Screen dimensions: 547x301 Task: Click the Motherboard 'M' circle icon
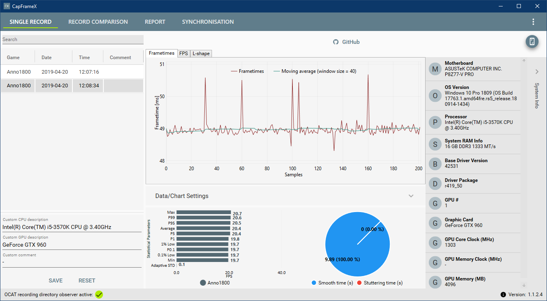click(435, 69)
